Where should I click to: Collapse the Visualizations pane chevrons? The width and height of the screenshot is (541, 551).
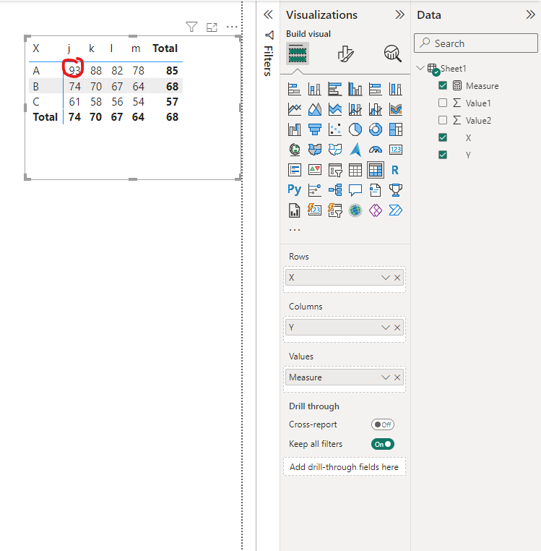pyautogui.click(x=399, y=14)
